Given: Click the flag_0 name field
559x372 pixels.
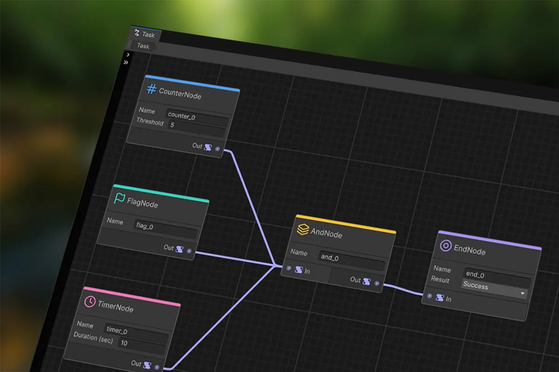Looking at the screenshot, I should tap(166, 228).
